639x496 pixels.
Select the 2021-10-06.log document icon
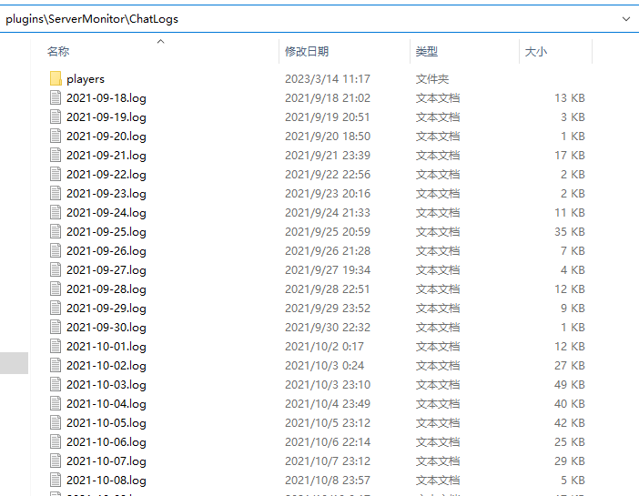(56, 442)
